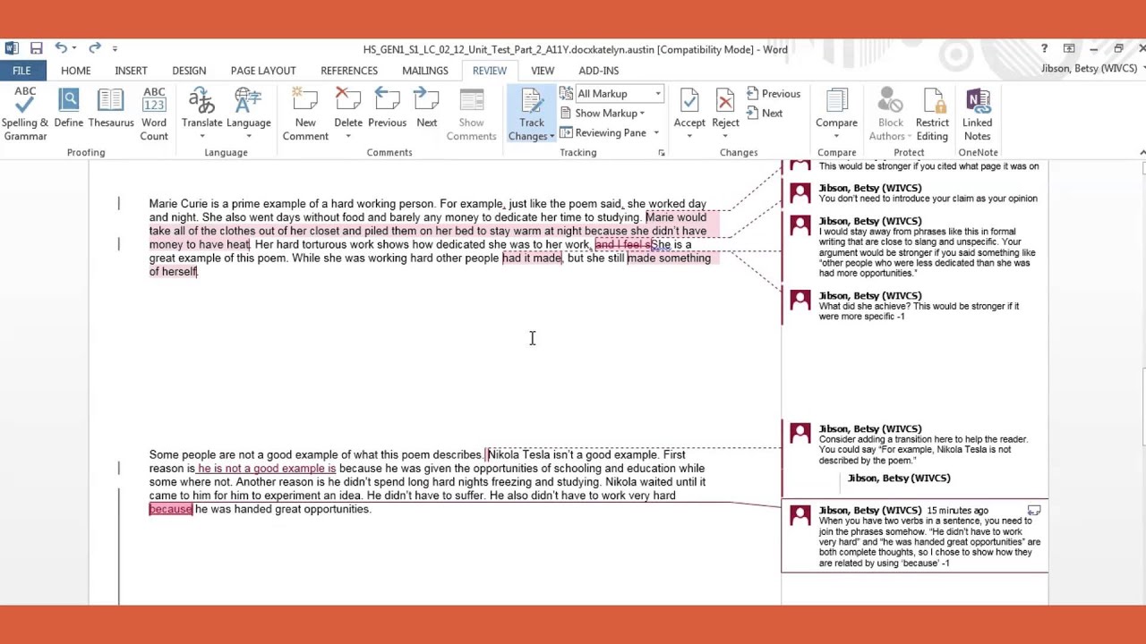Click the Word application icon
This screenshot has width=1146, height=644.
pyautogui.click(x=11, y=48)
